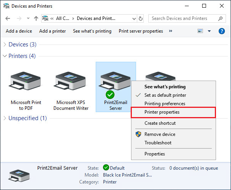Click the blue help question mark icon

click(x=221, y=31)
